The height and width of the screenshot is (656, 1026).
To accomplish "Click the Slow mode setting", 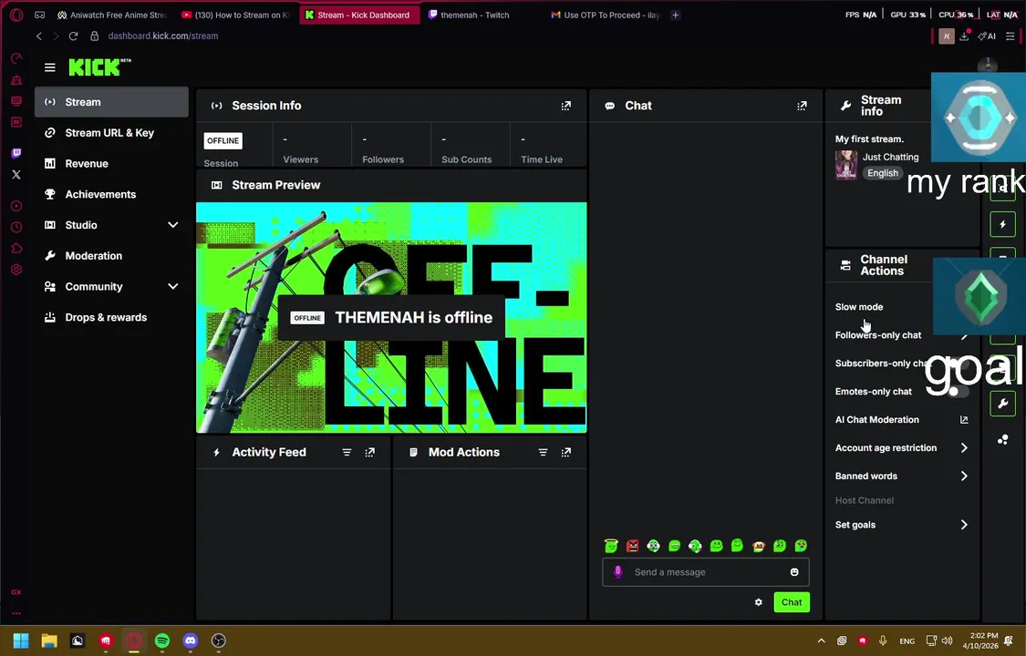I will click(x=858, y=306).
